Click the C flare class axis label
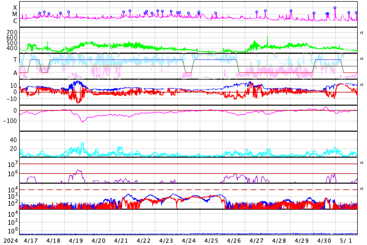This screenshot has height=245, width=367. coord(15,21)
